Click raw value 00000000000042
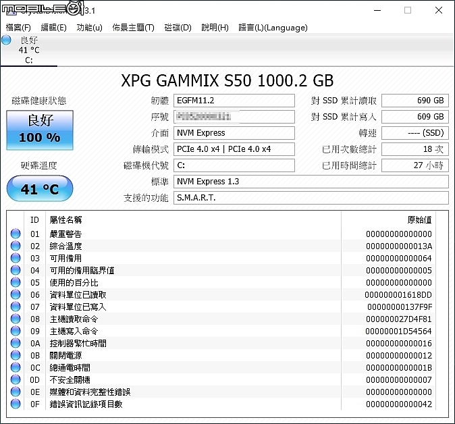The height and width of the screenshot is (424, 455). tap(399, 404)
